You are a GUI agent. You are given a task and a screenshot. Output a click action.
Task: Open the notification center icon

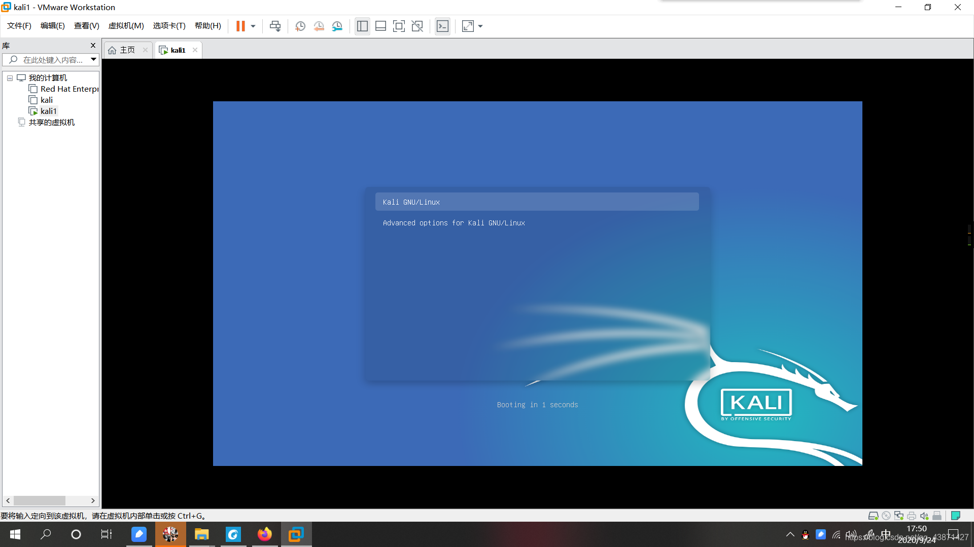pos(954,534)
